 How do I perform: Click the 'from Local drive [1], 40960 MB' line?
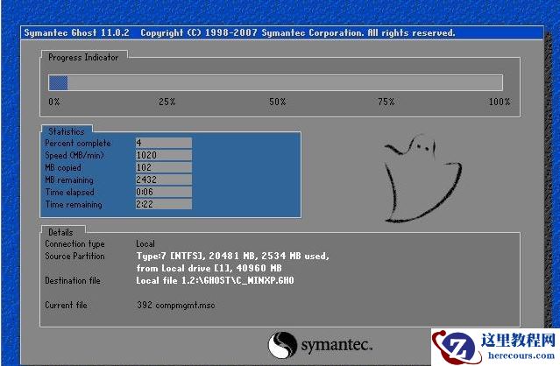209,268
